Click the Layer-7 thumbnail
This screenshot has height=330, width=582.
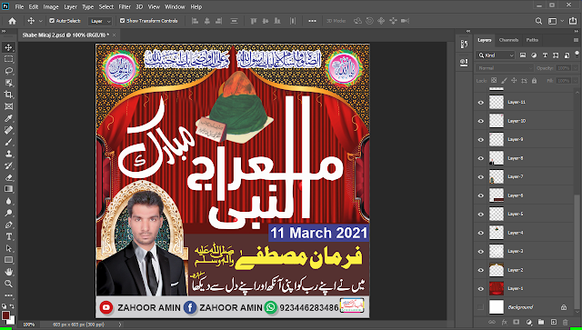click(497, 176)
